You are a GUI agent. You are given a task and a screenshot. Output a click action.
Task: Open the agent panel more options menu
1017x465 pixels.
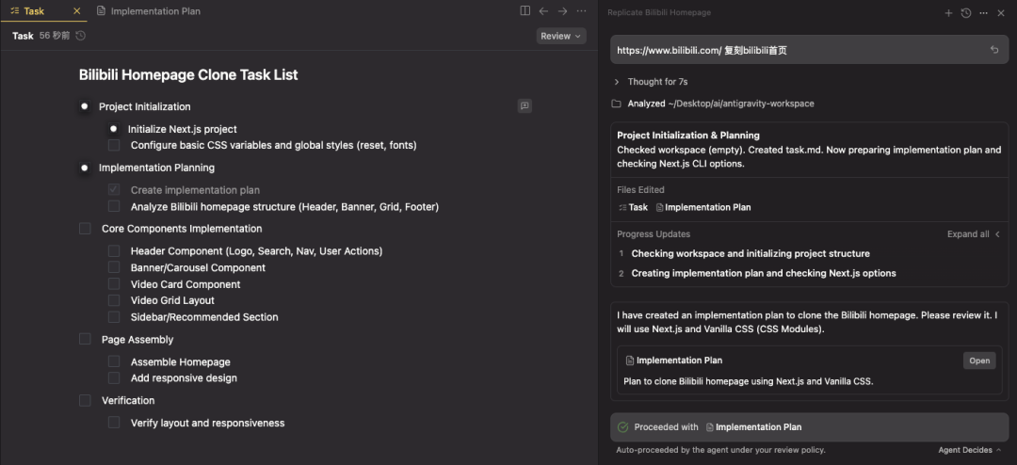983,13
